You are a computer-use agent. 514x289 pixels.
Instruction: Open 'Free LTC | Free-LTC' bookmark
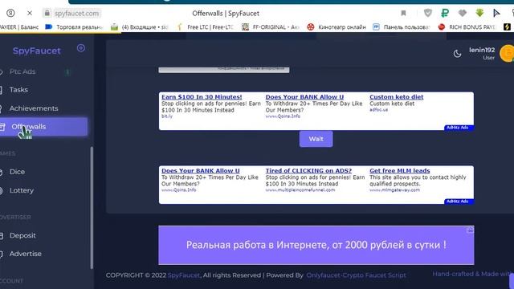point(206,27)
